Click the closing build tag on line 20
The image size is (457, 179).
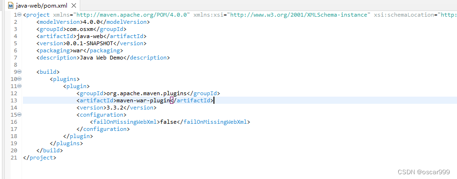click(x=50, y=150)
